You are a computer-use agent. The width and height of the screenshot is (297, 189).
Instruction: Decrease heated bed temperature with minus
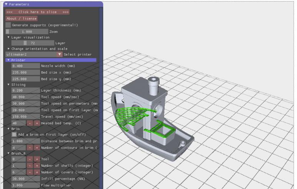pyautogui.click(x=30, y=123)
